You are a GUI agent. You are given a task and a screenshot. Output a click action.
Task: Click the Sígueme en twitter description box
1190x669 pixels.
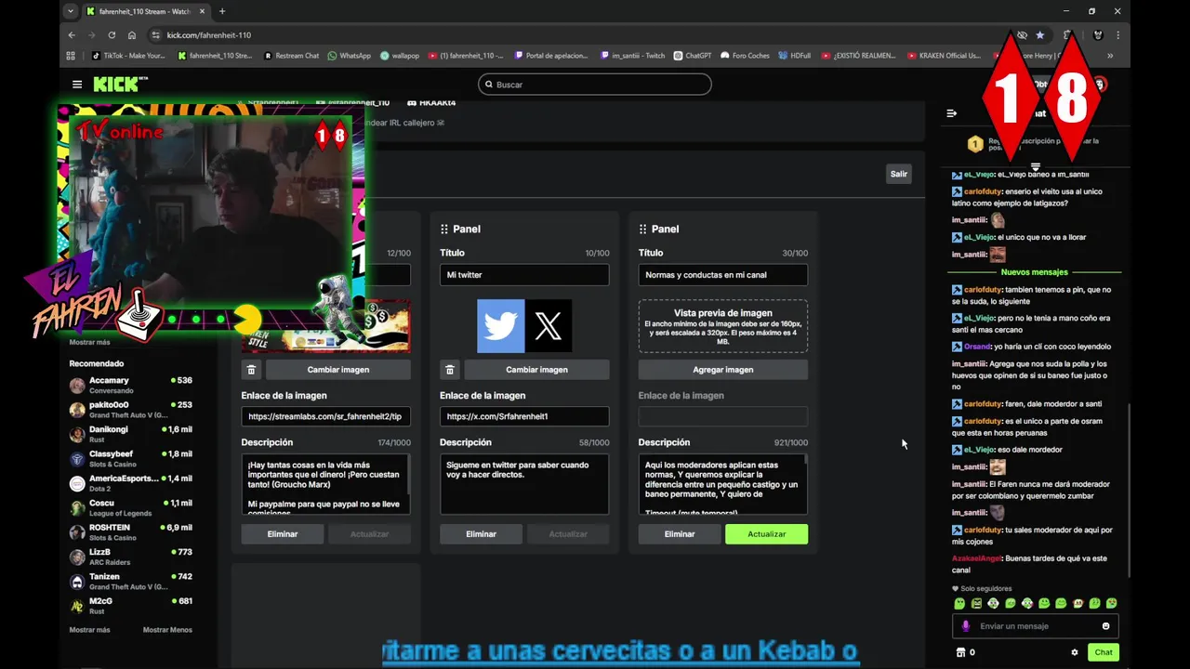tap(524, 484)
